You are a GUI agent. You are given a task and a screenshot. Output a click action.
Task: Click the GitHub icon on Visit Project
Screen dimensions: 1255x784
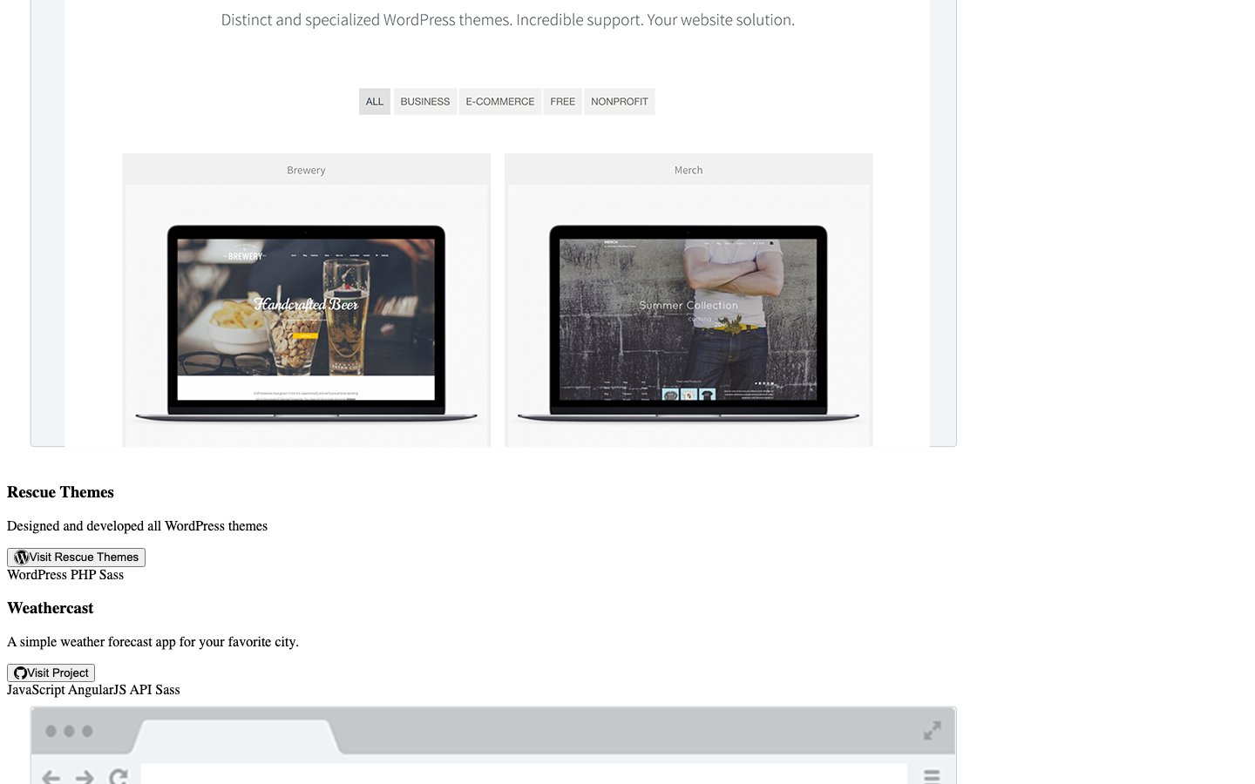pyautogui.click(x=20, y=673)
